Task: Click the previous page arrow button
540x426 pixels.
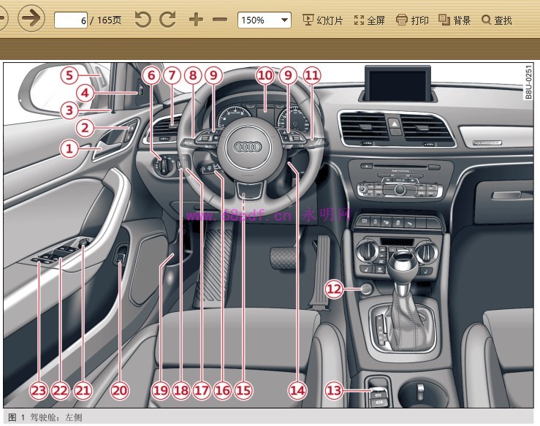Action: coord(2,18)
